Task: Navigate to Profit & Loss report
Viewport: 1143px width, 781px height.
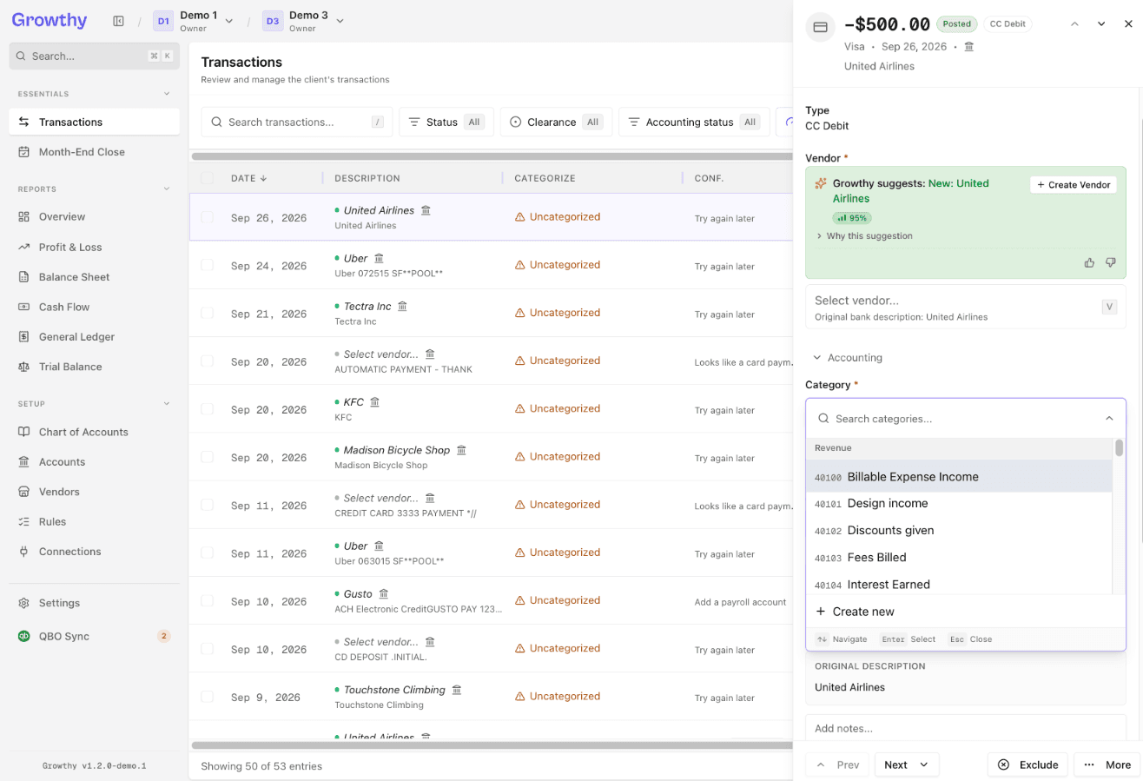Action: pyautogui.click(x=94, y=247)
